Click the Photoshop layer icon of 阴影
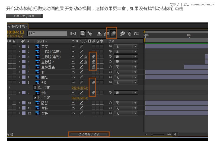Screen dimensions: 217x145 point(37,103)
